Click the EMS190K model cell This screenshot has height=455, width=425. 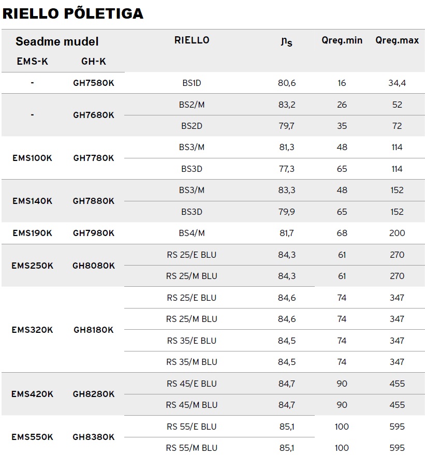click(32, 233)
